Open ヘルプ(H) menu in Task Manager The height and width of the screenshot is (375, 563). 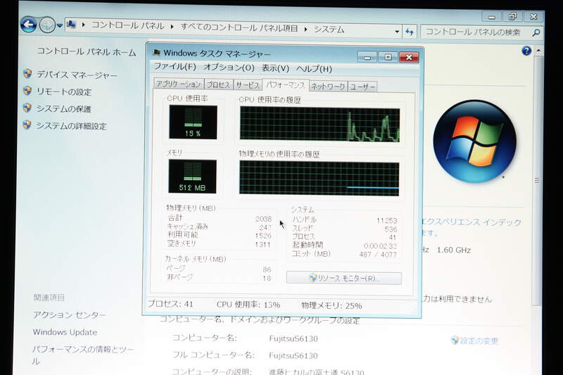[x=314, y=68]
